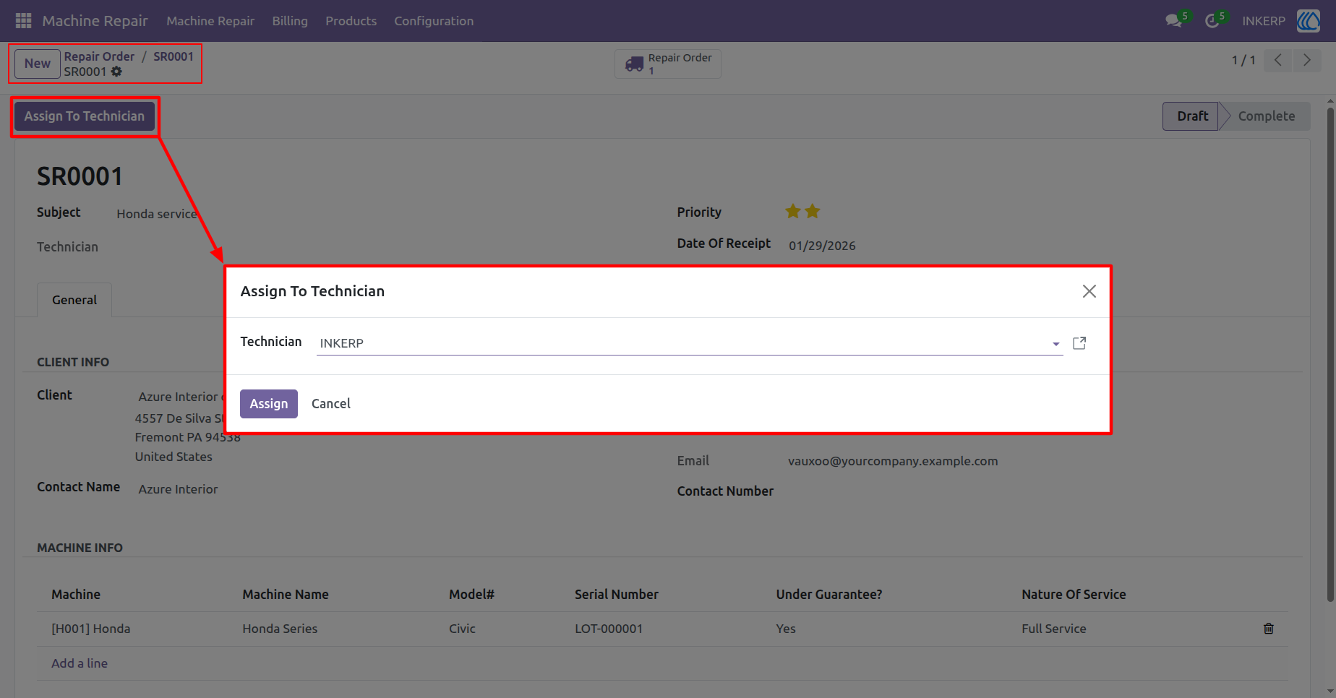This screenshot has height=698, width=1336.
Task: Click the vertical page scrollbar
Action: [1330, 354]
